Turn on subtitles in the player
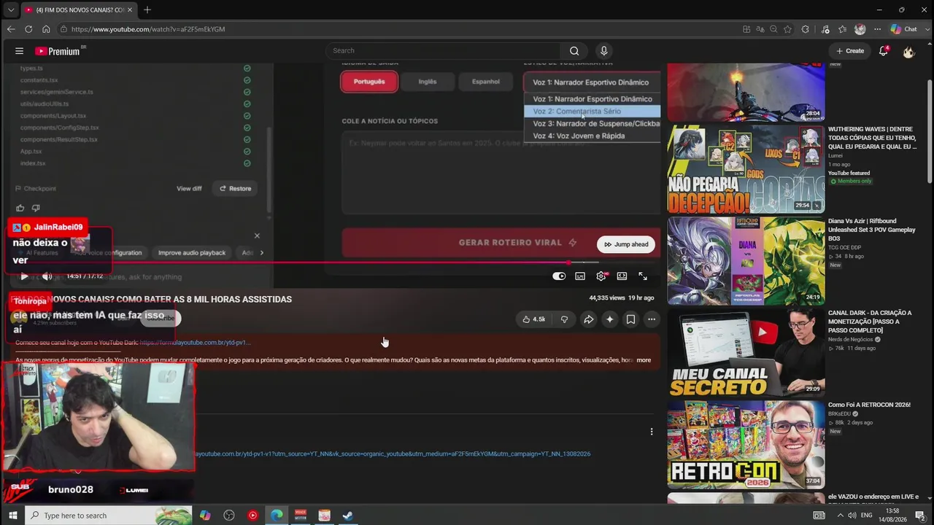The width and height of the screenshot is (934, 525). click(580, 276)
